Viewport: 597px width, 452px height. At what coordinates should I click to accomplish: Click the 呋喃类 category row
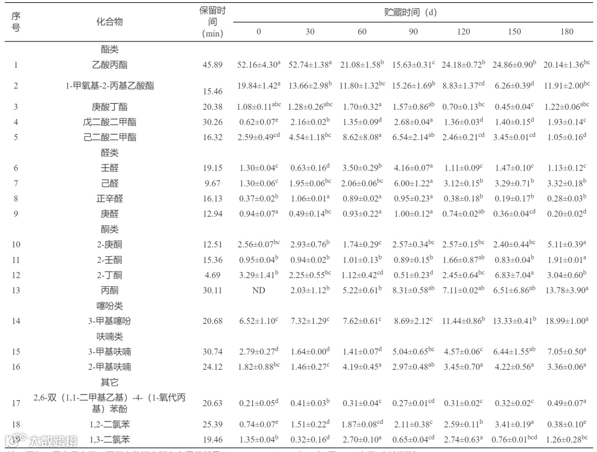[109, 337]
